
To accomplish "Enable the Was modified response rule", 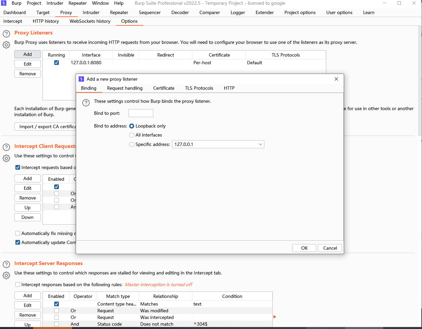I will 57,311.
